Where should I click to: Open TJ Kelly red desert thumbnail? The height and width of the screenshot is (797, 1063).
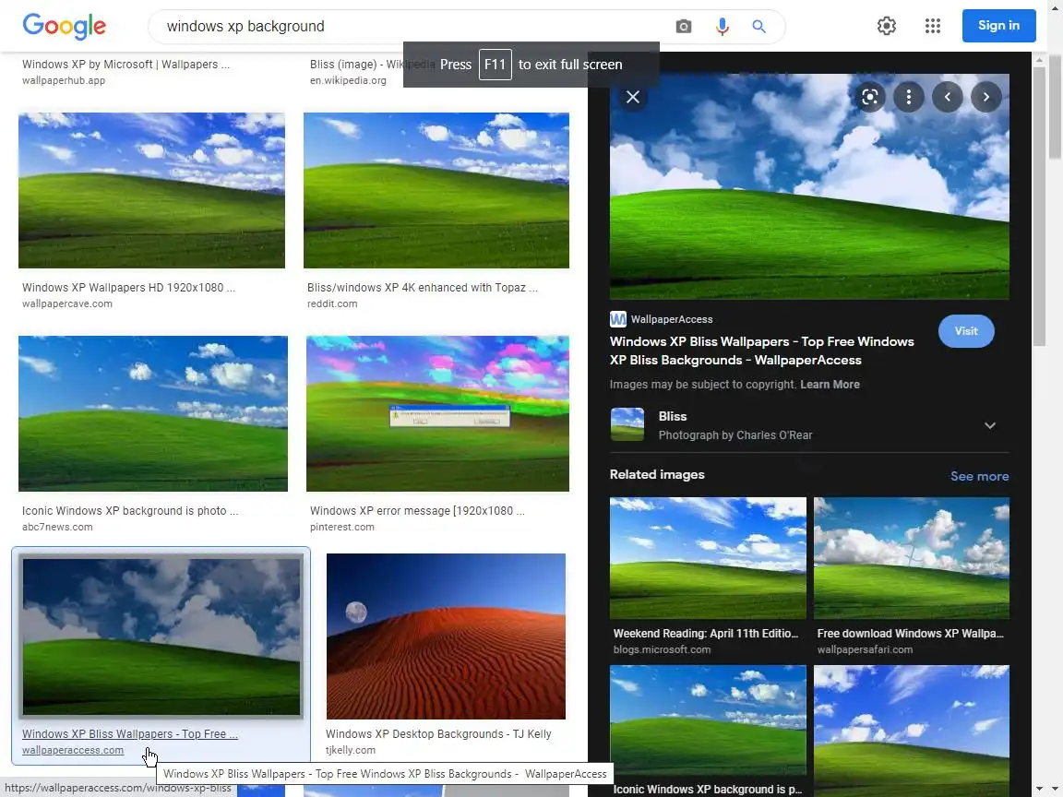click(x=446, y=636)
